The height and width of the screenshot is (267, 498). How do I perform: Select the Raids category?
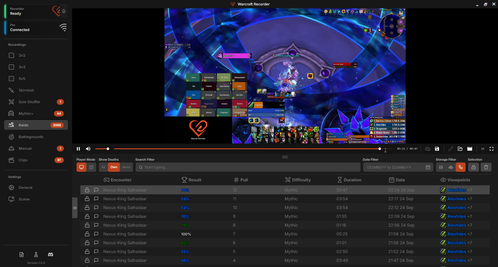[x=36, y=125]
